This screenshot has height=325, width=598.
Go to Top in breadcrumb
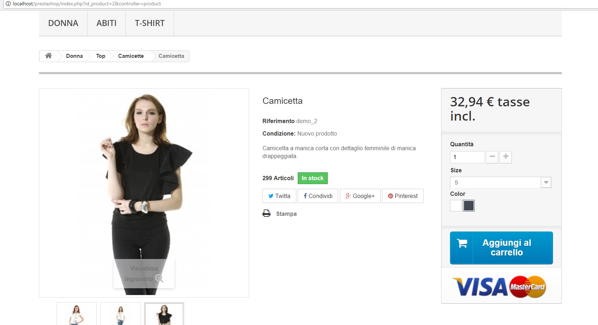click(x=101, y=56)
